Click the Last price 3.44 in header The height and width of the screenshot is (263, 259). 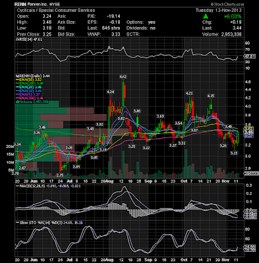tap(237, 28)
